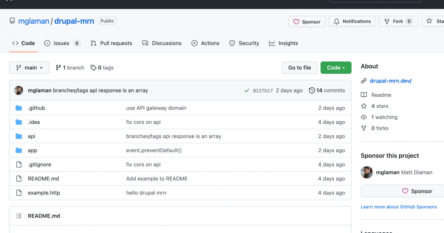Click the list icon next to the README.md heading
444x233 pixels.
pyautogui.click(x=18, y=216)
